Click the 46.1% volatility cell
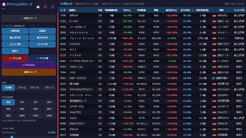The height and width of the screenshot is (138, 246). click(187, 15)
